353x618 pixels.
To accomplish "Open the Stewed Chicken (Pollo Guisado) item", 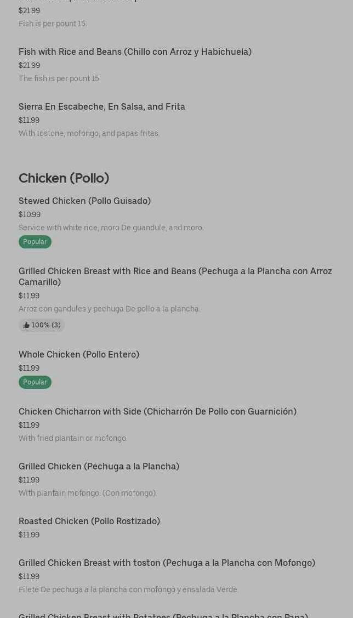I will 84,201.
